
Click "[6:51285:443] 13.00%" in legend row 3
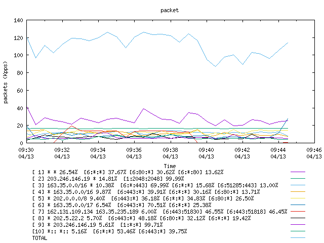(248, 185)
